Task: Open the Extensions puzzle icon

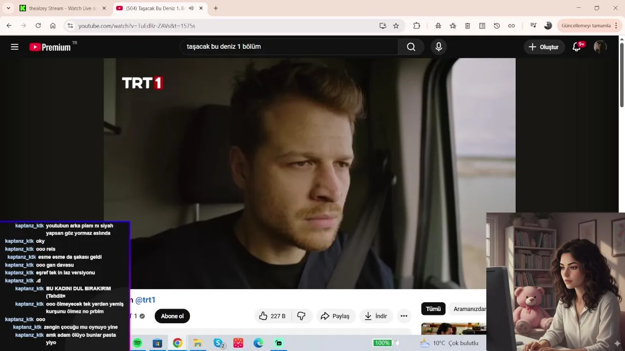Action: (417, 26)
